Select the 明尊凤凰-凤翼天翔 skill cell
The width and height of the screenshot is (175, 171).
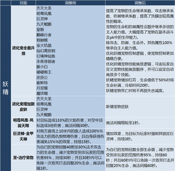[23, 123]
